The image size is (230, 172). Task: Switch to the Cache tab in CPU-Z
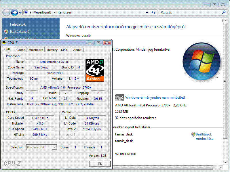(x=21, y=50)
